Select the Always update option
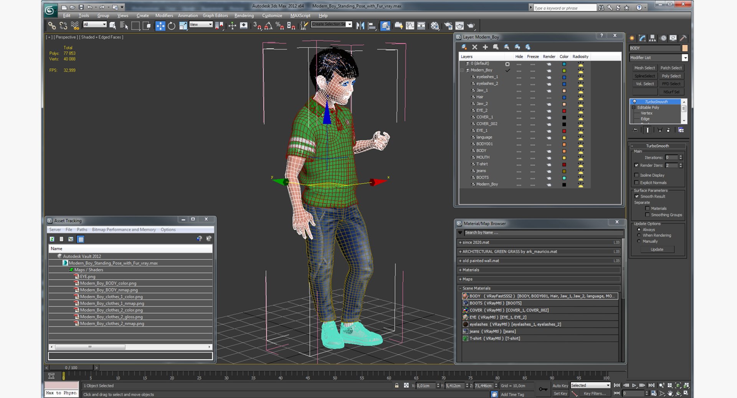Viewport: 737px width, 398px height. (x=639, y=230)
